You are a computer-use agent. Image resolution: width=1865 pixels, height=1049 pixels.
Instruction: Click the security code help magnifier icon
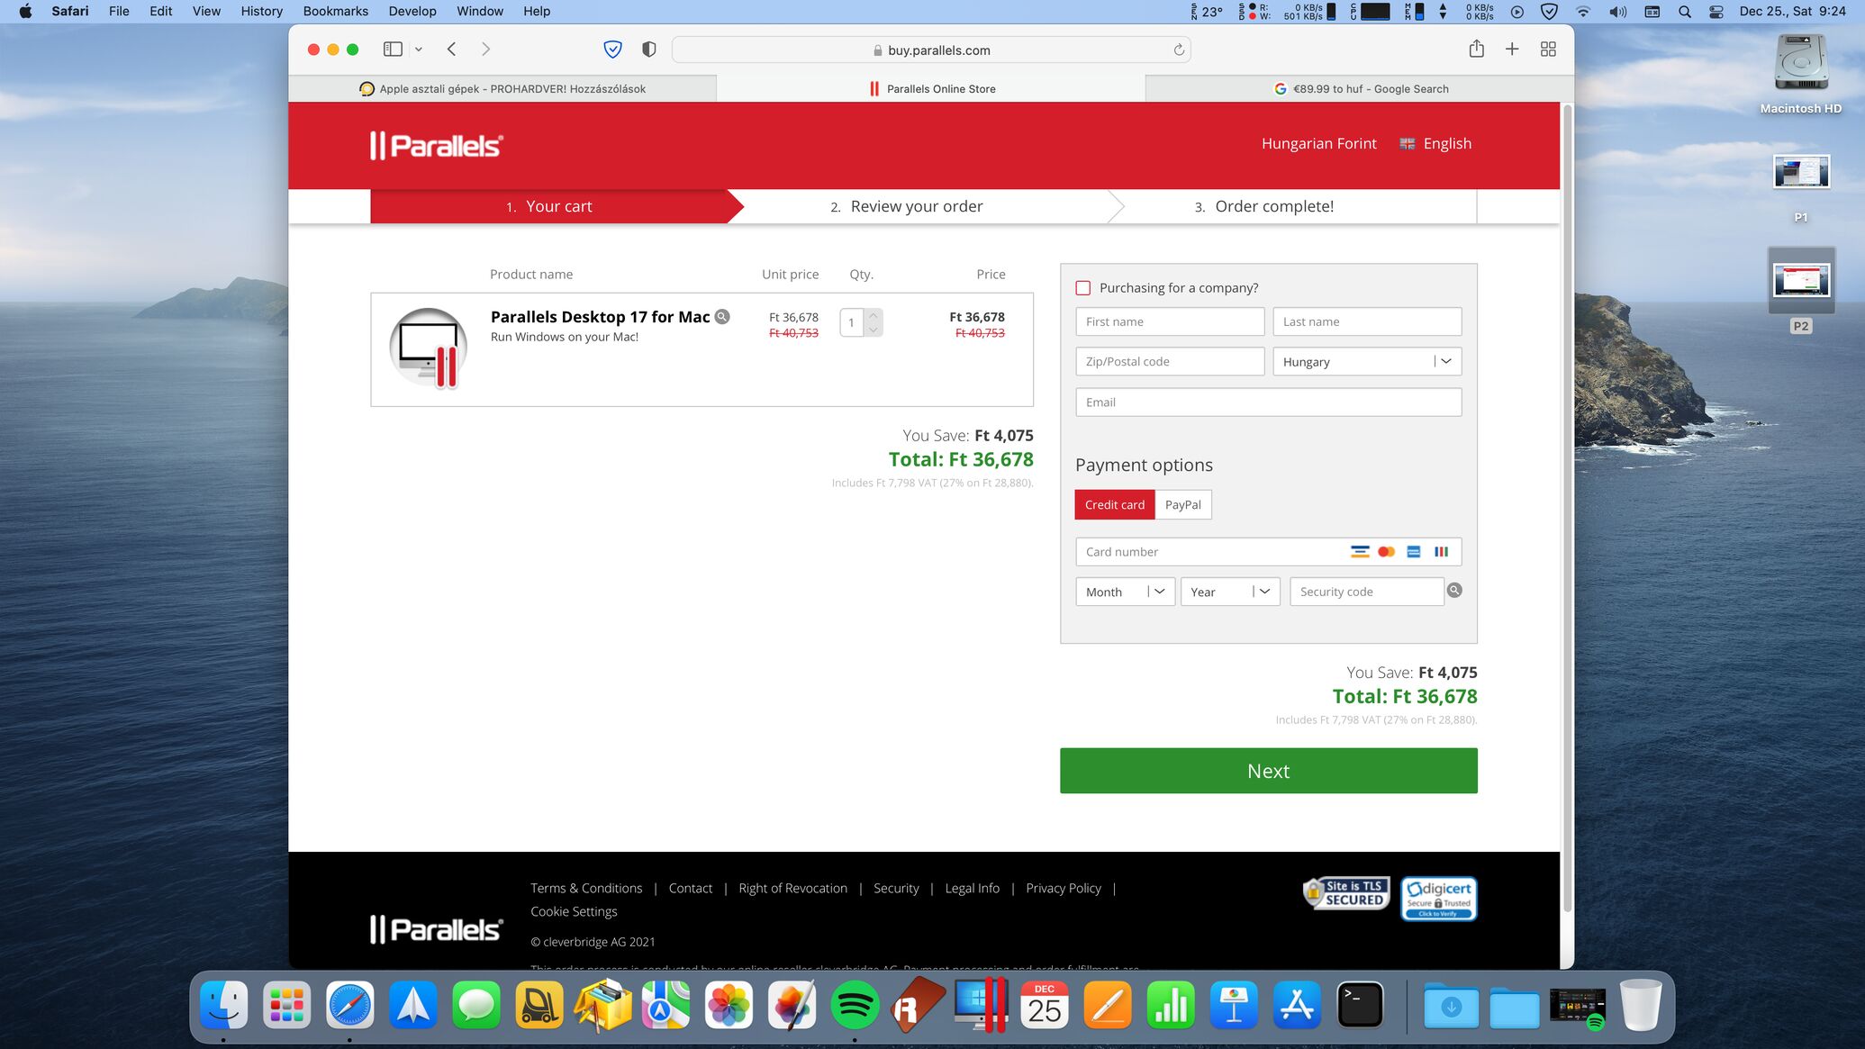pyautogui.click(x=1454, y=591)
